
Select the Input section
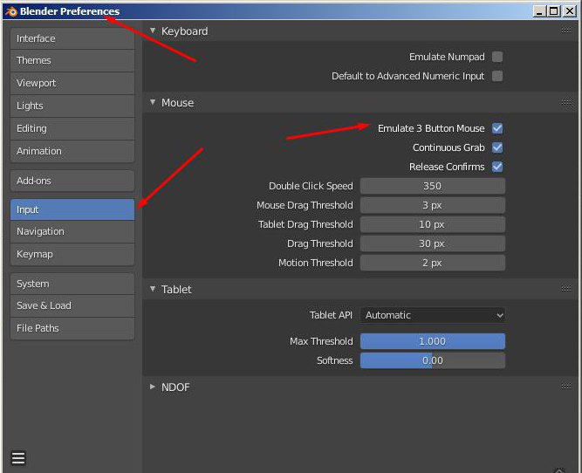(x=72, y=209)
